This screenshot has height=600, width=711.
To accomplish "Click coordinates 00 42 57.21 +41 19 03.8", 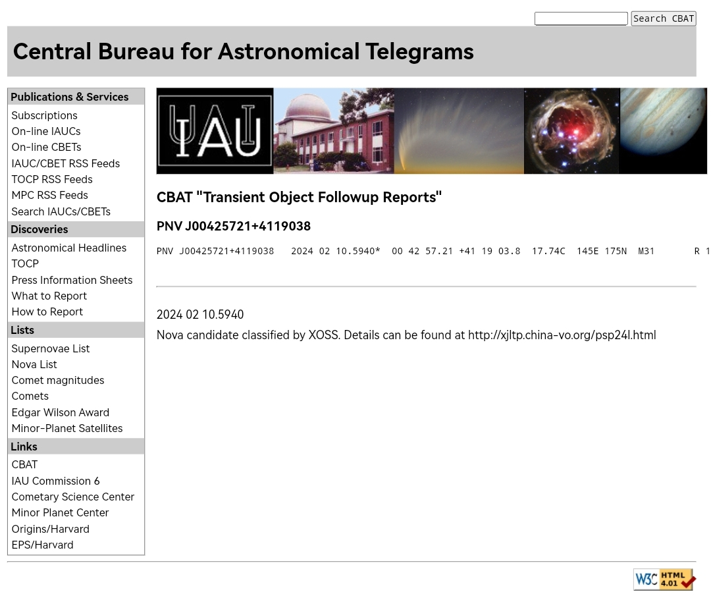I will [456, 251].
